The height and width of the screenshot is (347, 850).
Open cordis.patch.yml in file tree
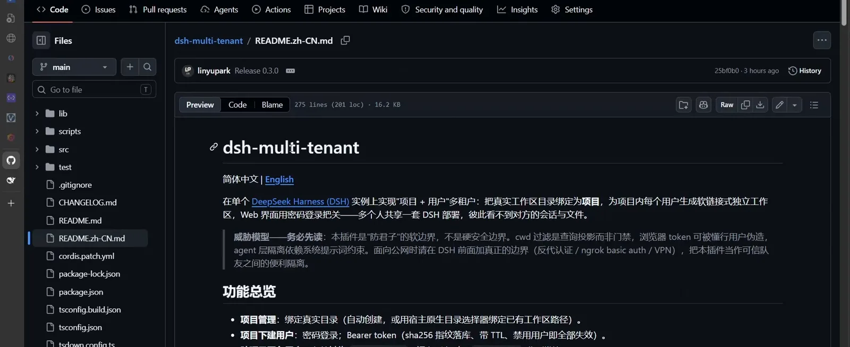(88, 256)
